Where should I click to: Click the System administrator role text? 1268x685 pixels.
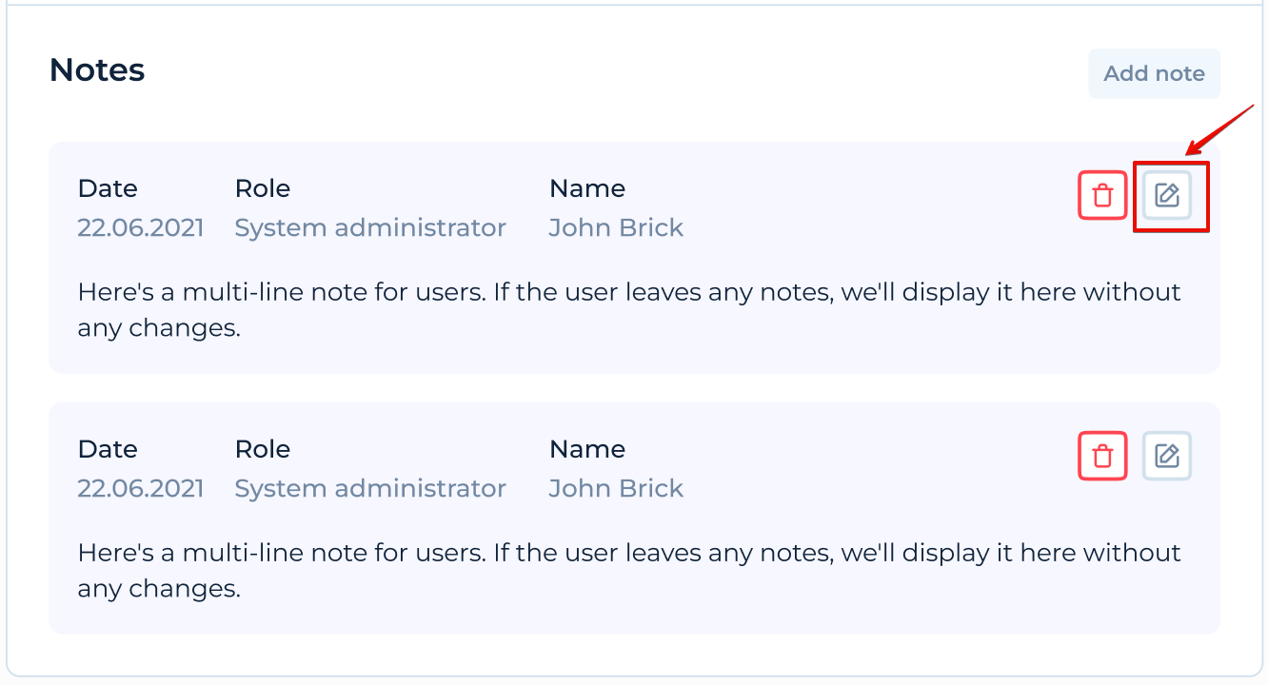pos(369,227)
